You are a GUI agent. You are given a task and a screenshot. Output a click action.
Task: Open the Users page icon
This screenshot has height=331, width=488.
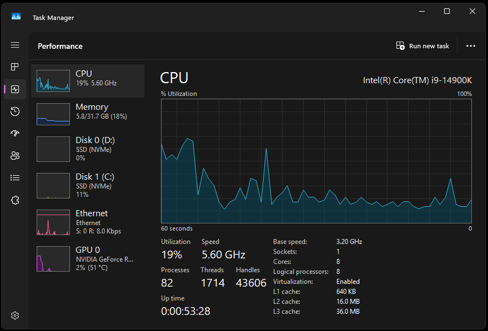point(15,155)
